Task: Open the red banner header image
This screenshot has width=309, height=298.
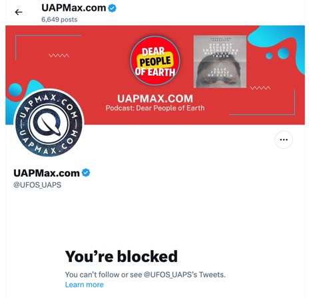Action: coord(155,75)
